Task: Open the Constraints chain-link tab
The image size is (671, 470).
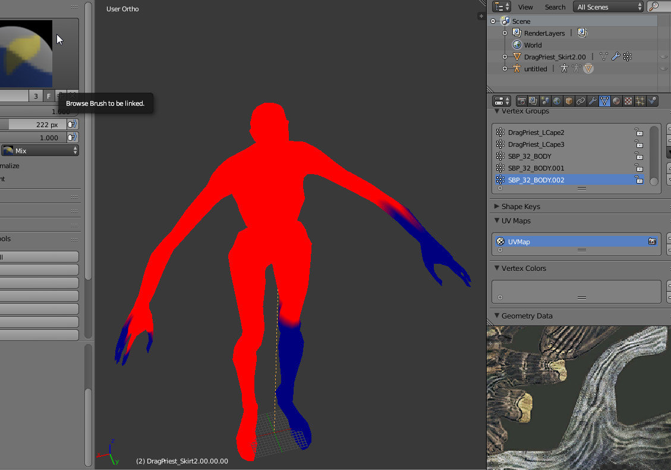Action: [x=581, y=101]
